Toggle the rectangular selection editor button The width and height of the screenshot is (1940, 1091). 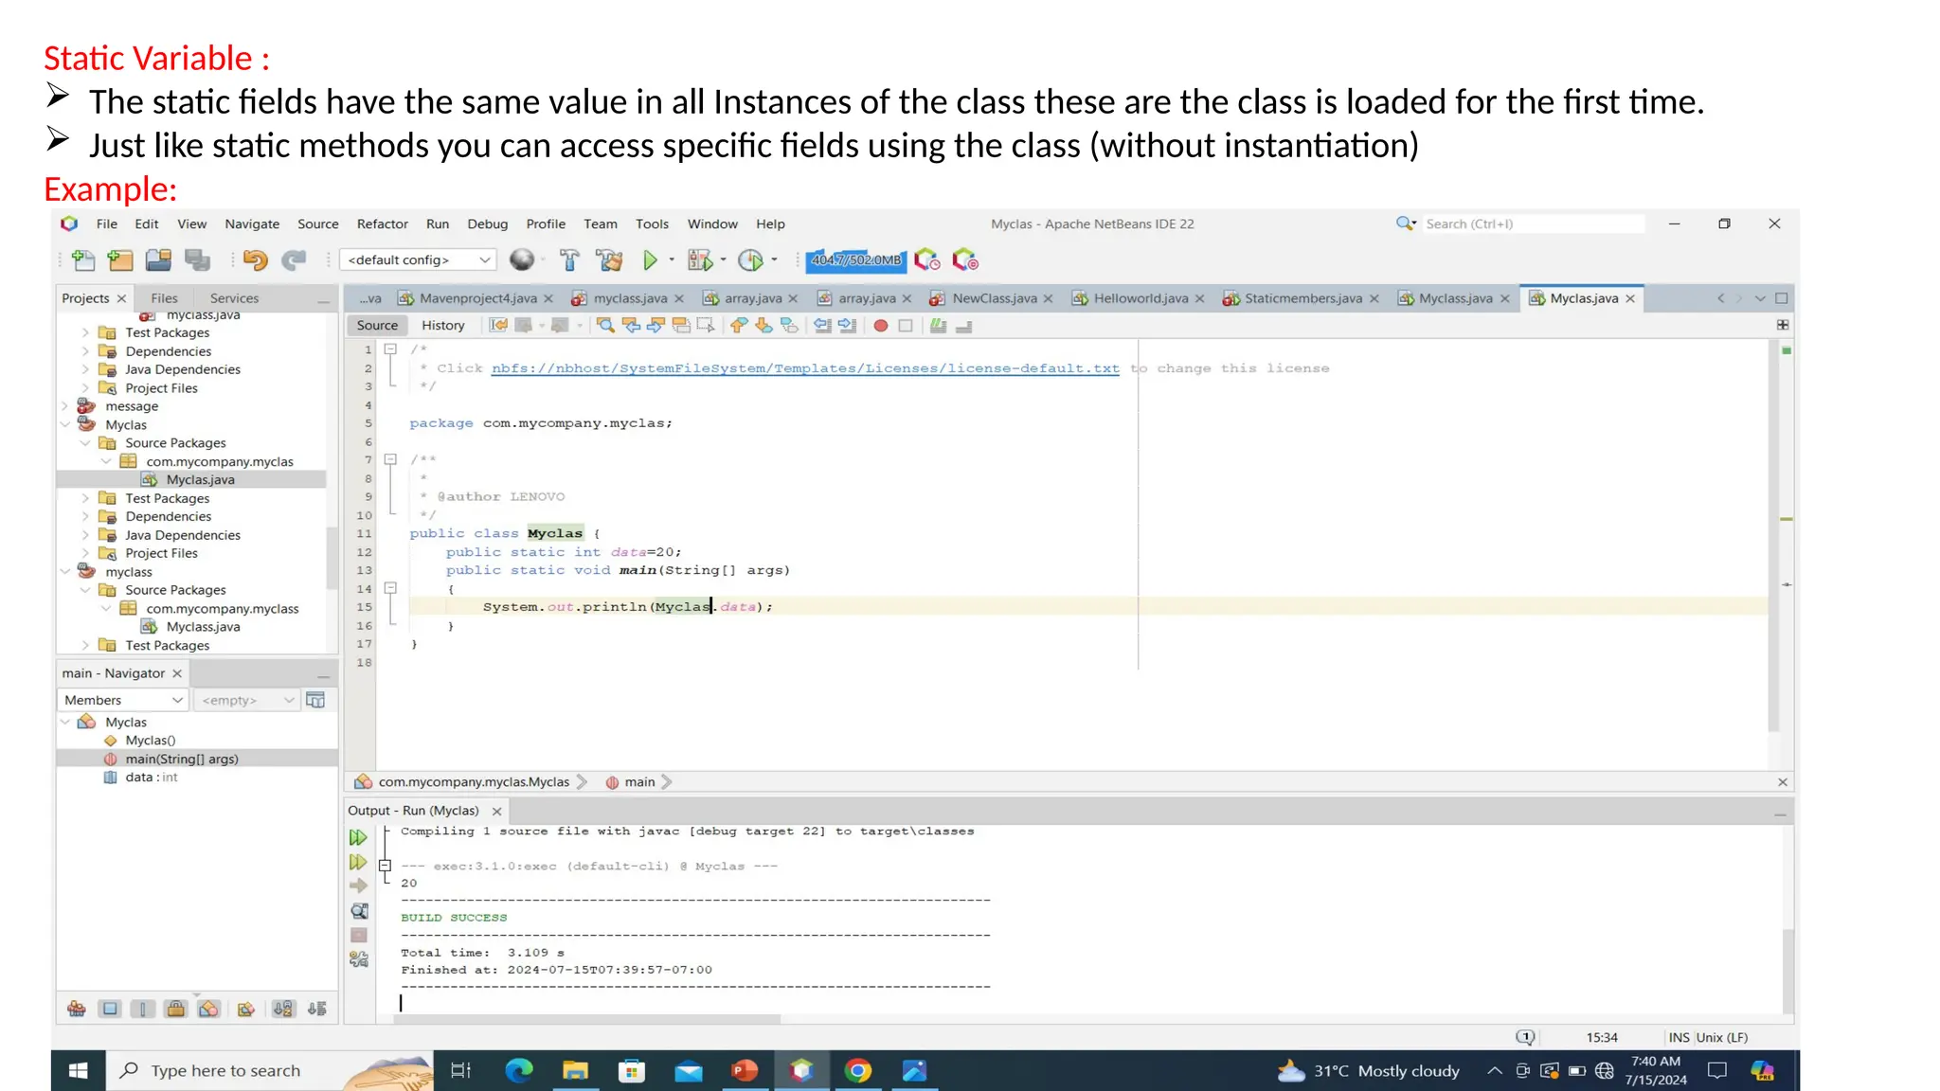click(x=705, y=326)
